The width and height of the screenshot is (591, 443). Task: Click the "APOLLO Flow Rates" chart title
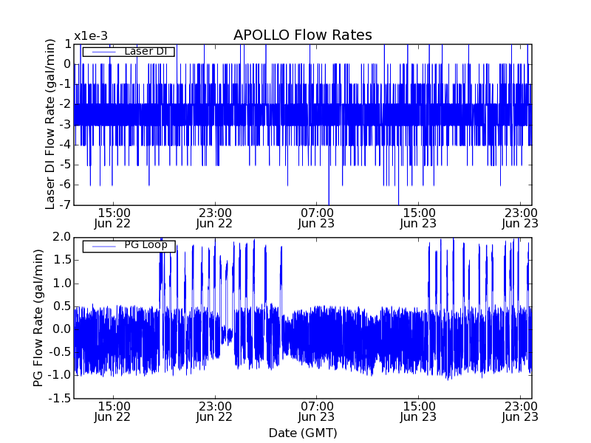[303, 35]
